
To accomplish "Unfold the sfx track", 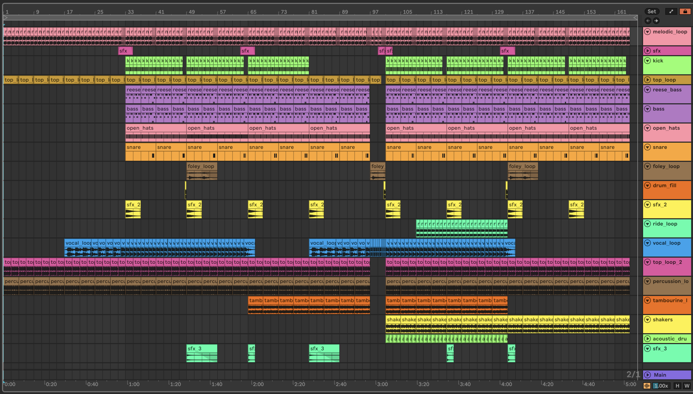I will (x=648, y=51).
